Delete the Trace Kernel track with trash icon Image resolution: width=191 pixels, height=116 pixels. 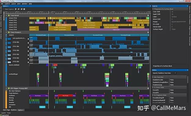(148, 16)
